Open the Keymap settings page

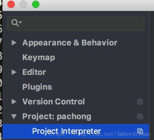[39, 58]
